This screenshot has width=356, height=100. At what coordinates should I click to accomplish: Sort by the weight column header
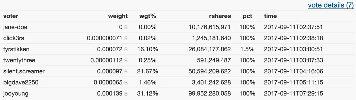click(x=118, y=16)
